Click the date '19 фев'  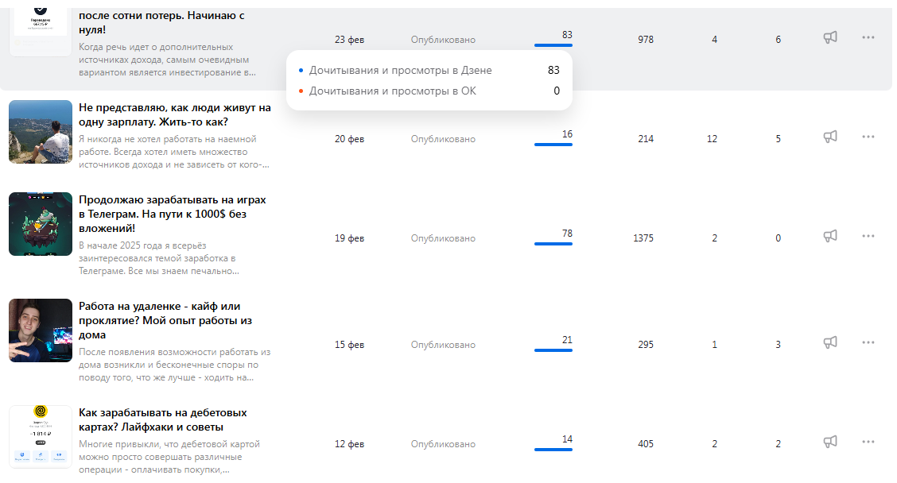(x=350, y=238)
